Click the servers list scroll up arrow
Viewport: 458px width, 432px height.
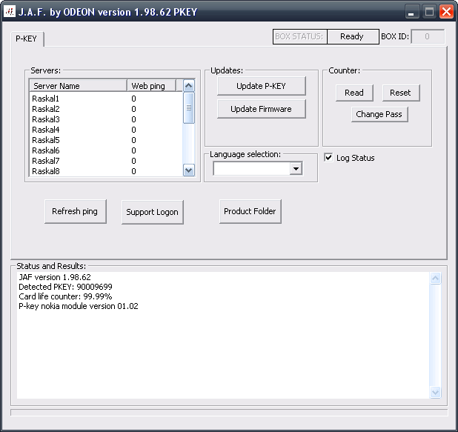(x=189, y=86)
